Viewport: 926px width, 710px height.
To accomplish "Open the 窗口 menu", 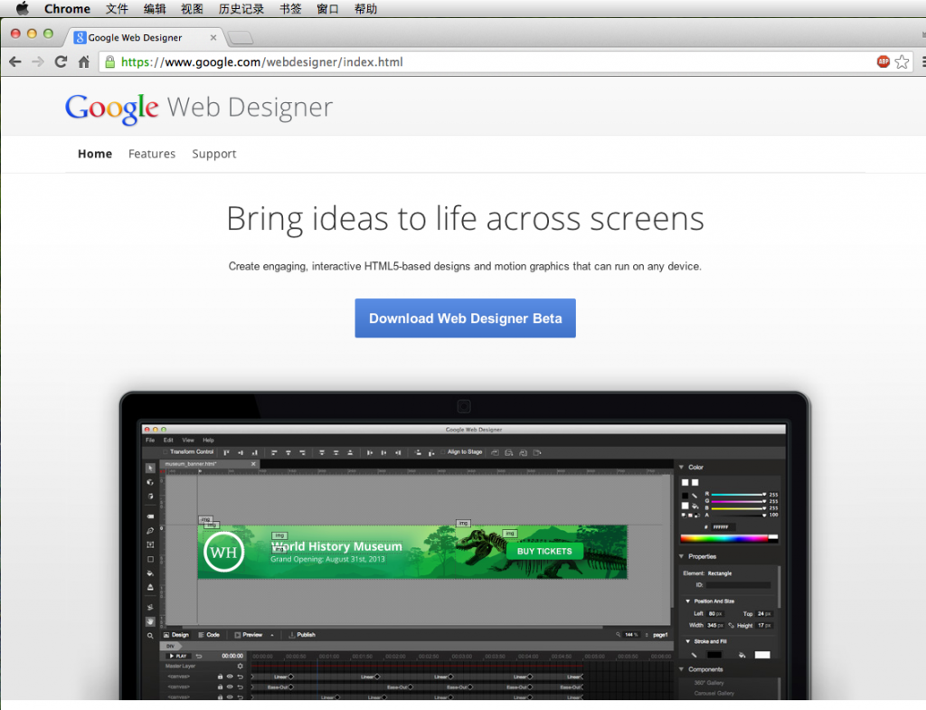I will tap(327, 9).
